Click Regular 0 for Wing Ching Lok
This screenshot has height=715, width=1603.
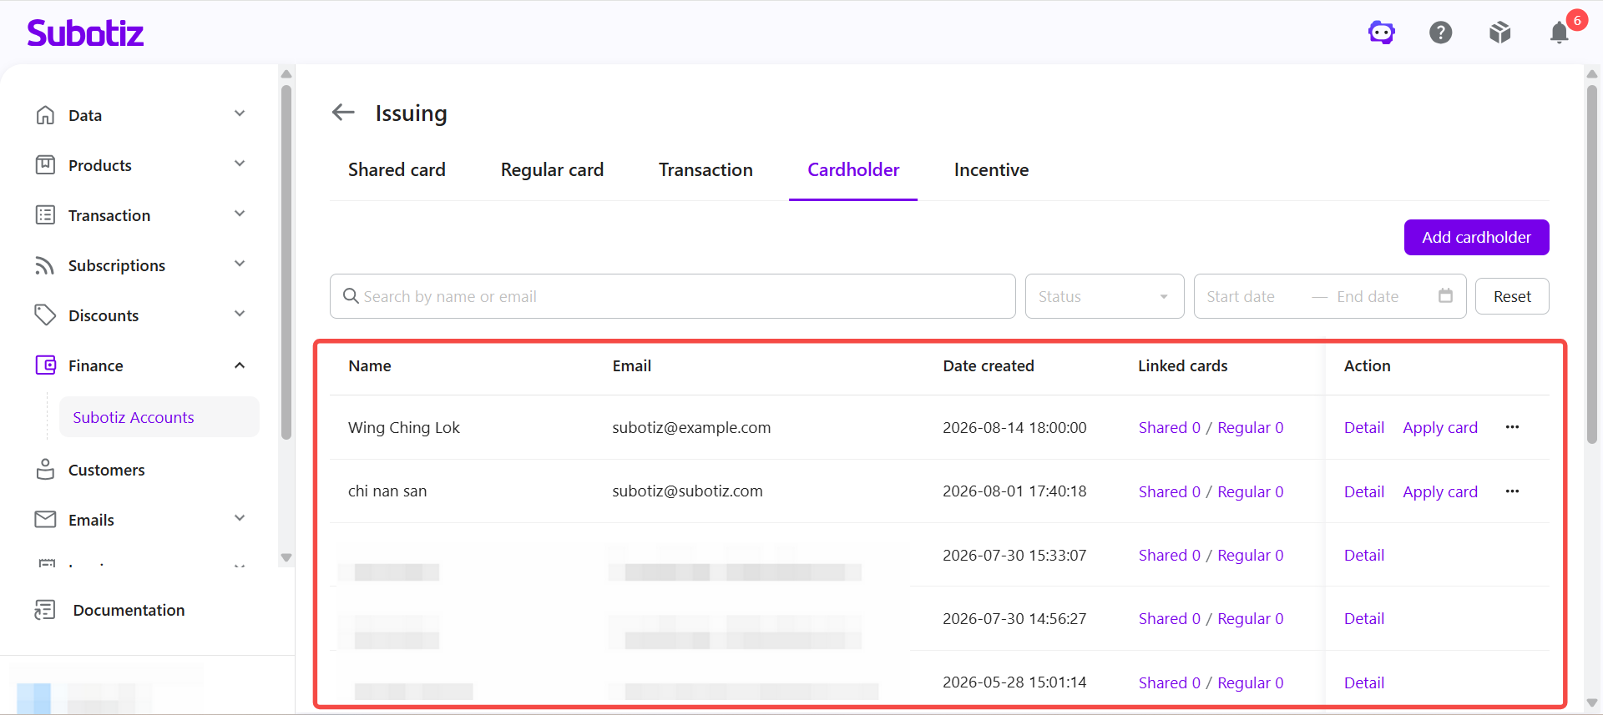(x=1251, y=428)
